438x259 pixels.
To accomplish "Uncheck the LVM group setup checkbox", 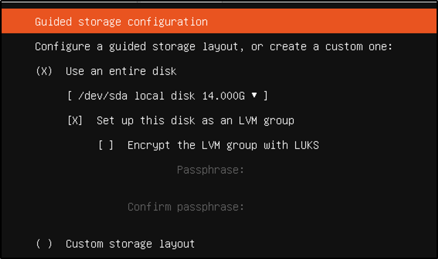I will (x=75, y=121).
